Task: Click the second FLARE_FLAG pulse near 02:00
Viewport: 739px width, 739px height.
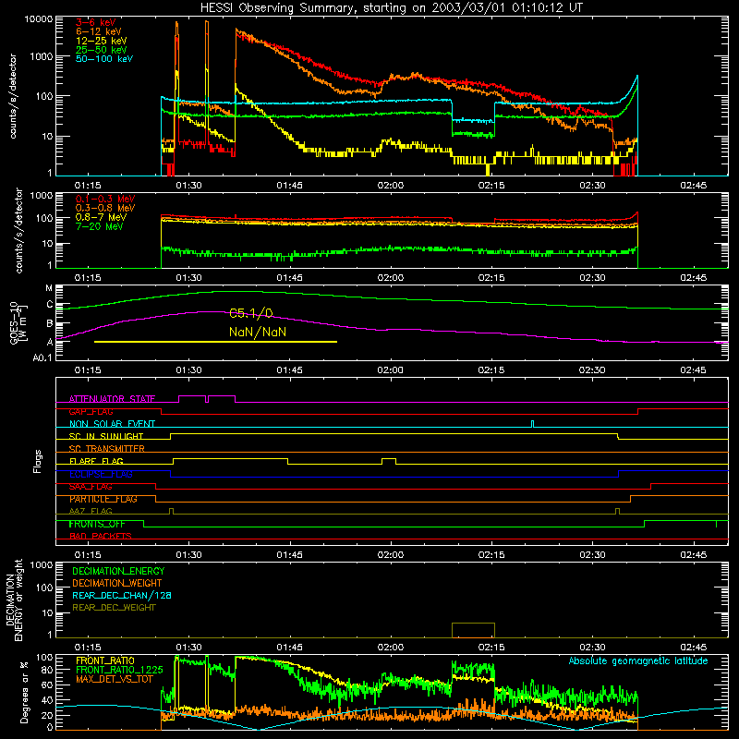Action: click(x=389, y=461)
